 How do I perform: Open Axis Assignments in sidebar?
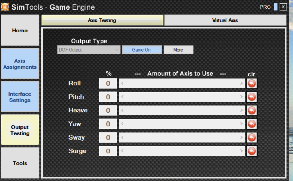(x=20, y=64)
